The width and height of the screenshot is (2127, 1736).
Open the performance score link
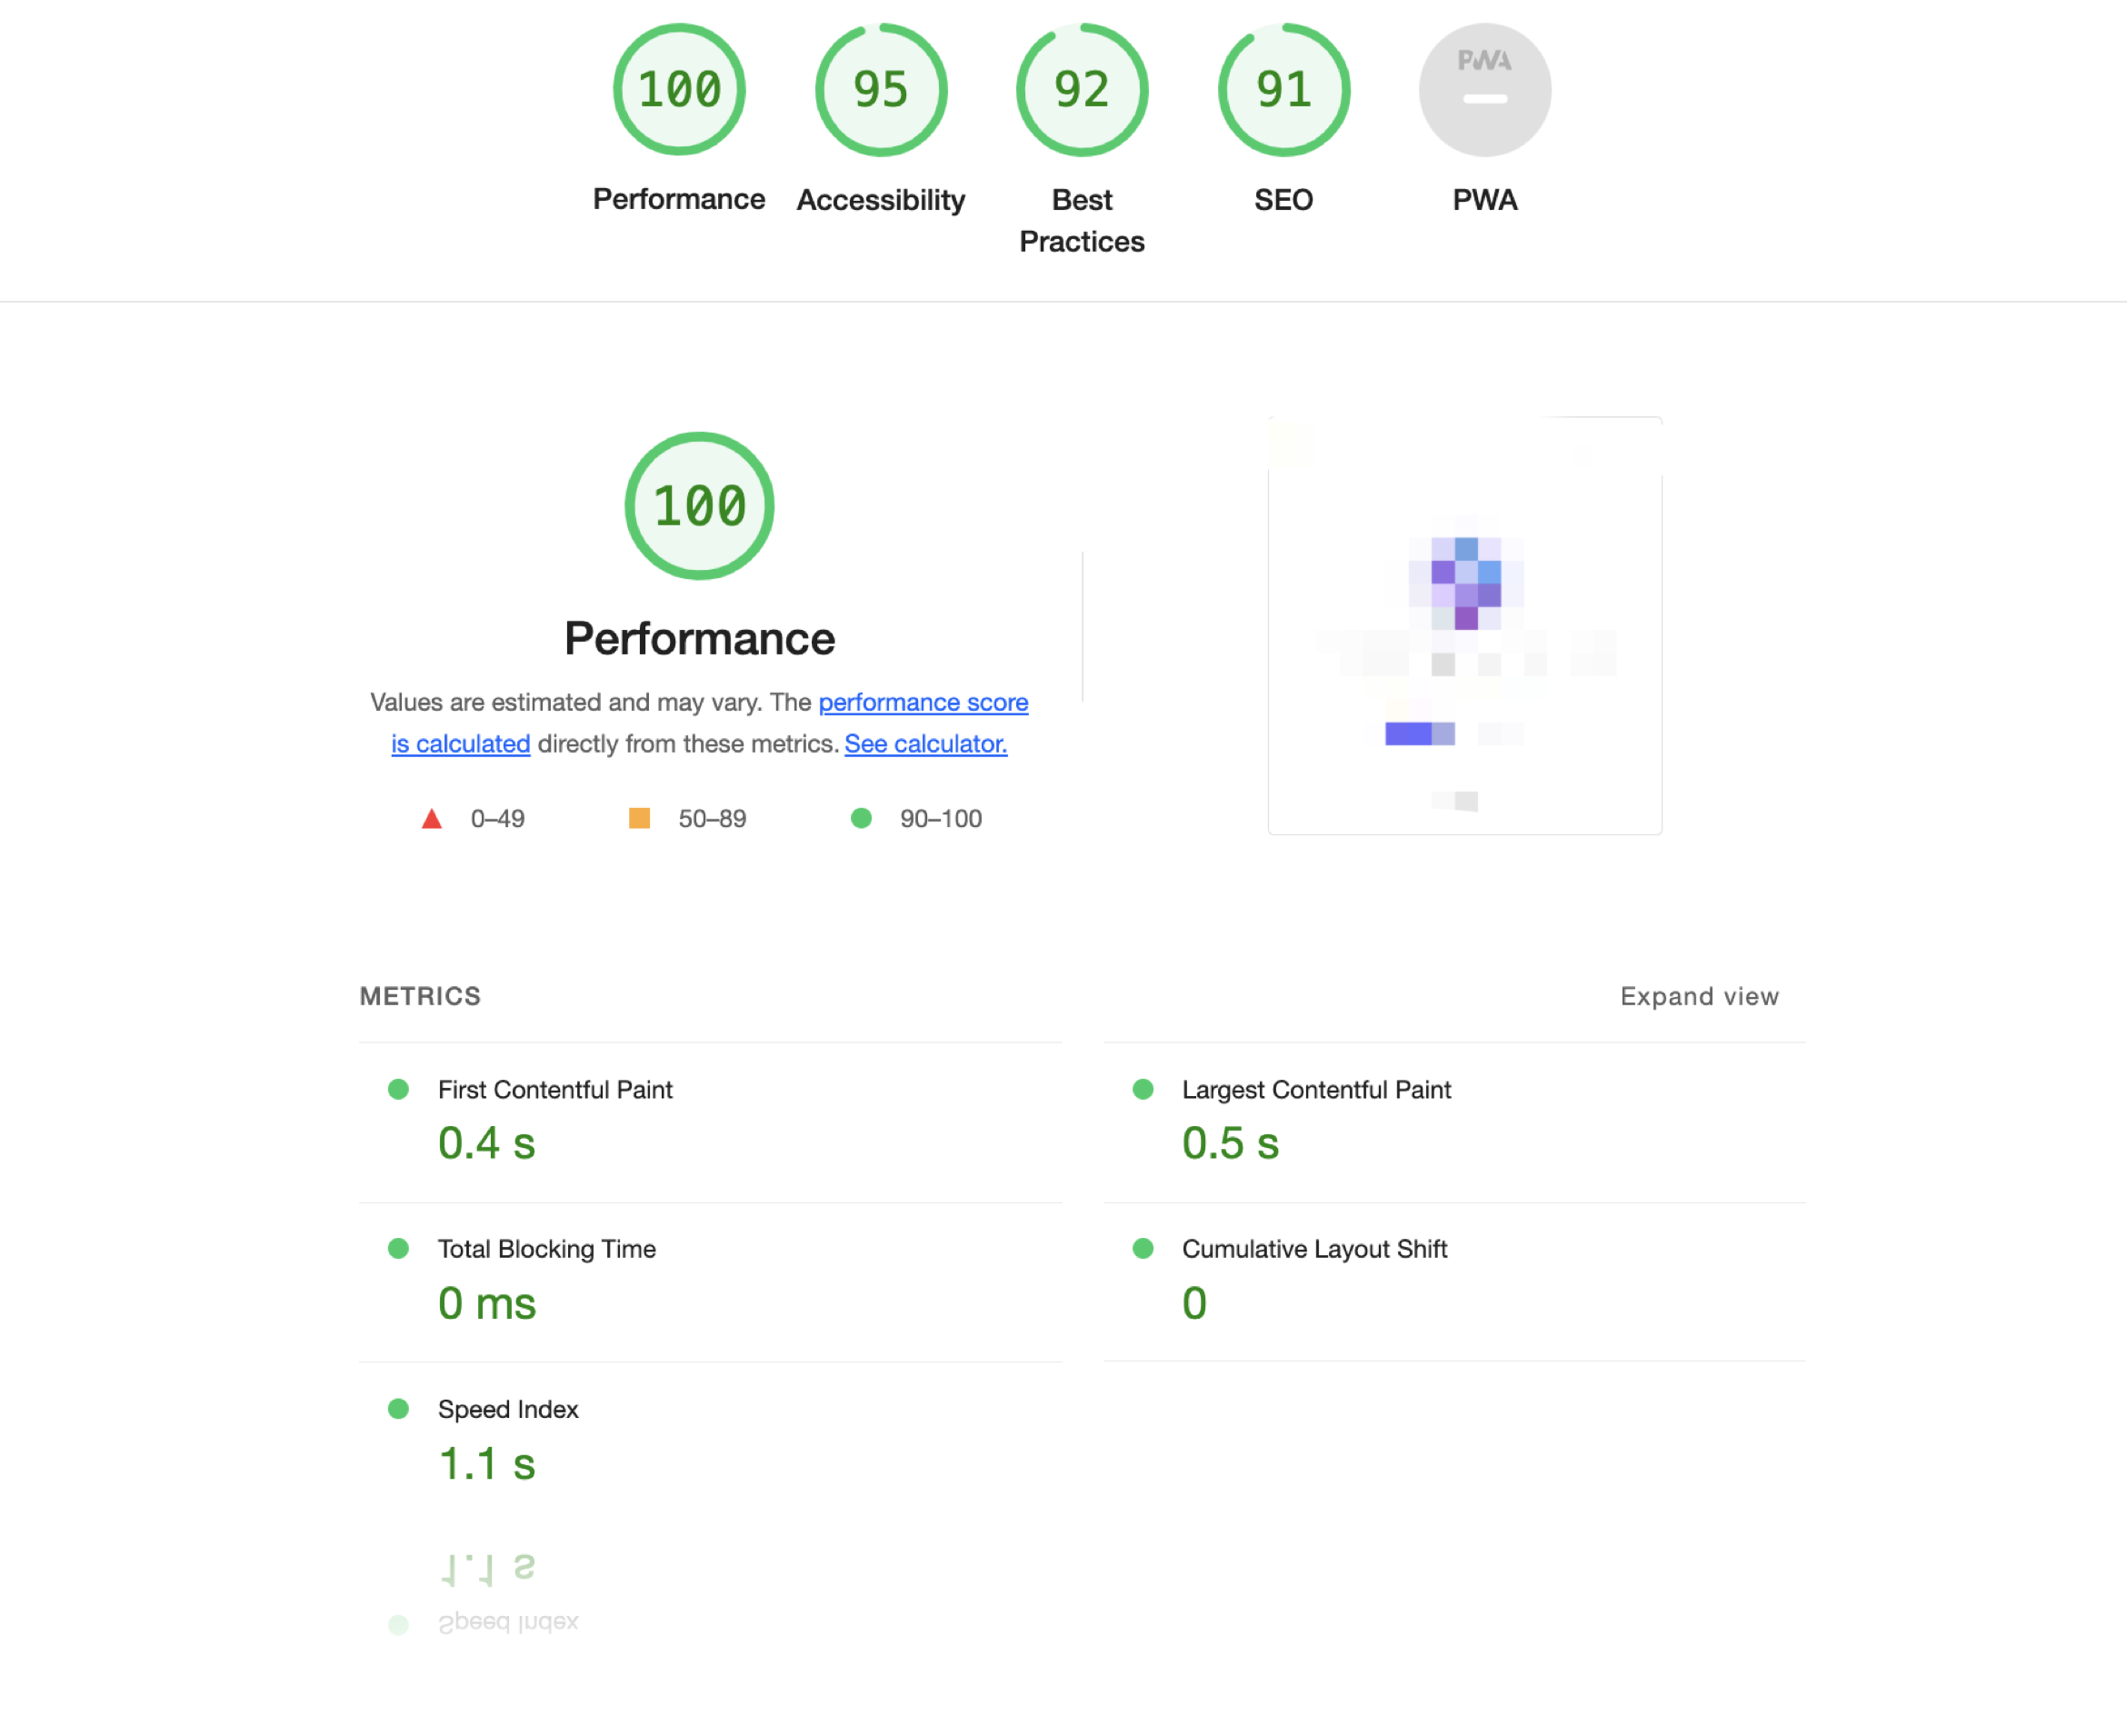[x=923, y=702]
